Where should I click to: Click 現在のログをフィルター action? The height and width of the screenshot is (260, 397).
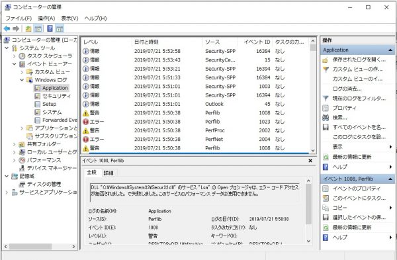coord(359,99)
